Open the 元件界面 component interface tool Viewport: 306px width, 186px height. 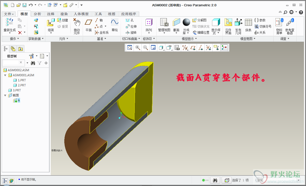228,26
